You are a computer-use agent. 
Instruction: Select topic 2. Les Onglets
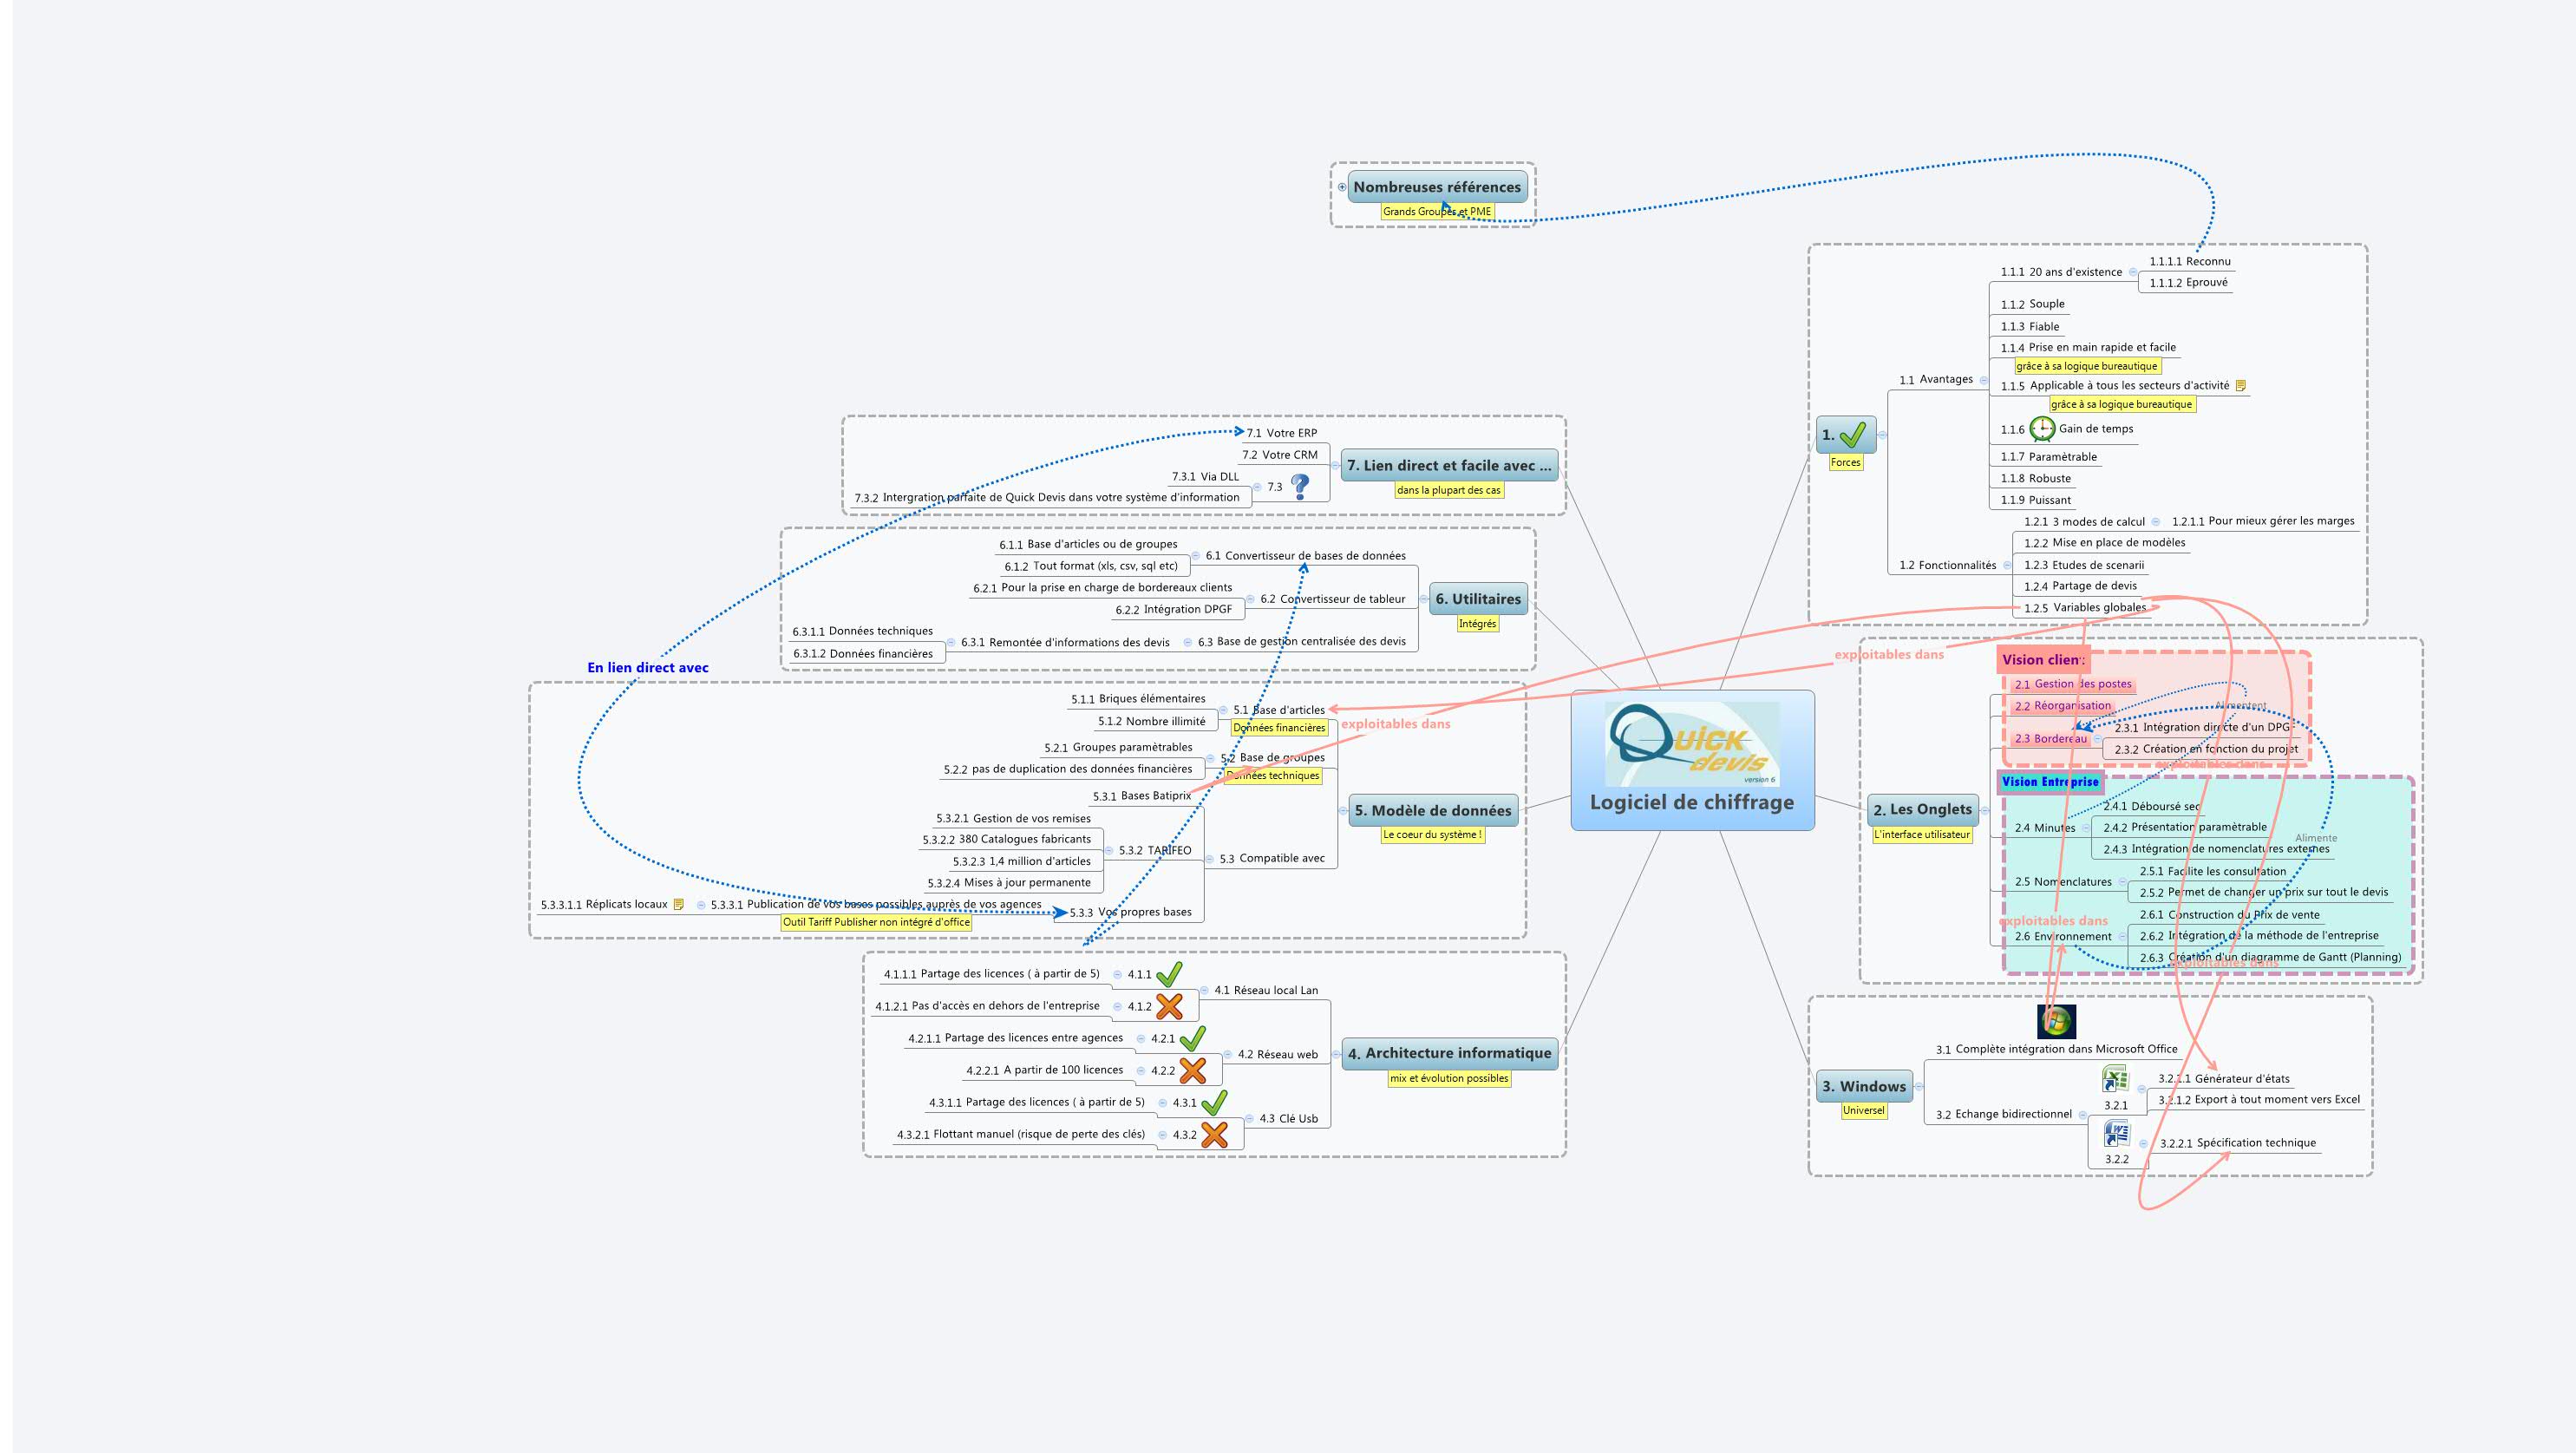[x=1923, y=809]
